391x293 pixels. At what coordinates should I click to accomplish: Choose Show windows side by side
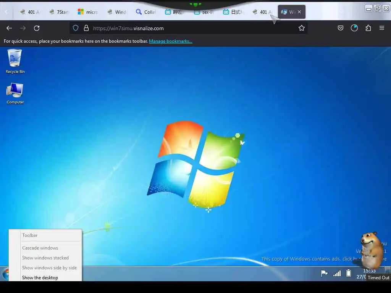click(x=45, y=267)
